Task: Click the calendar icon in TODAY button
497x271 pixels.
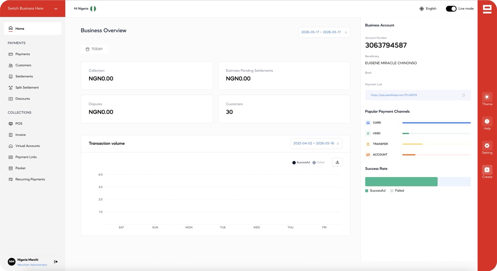Action: click(87, 49)
